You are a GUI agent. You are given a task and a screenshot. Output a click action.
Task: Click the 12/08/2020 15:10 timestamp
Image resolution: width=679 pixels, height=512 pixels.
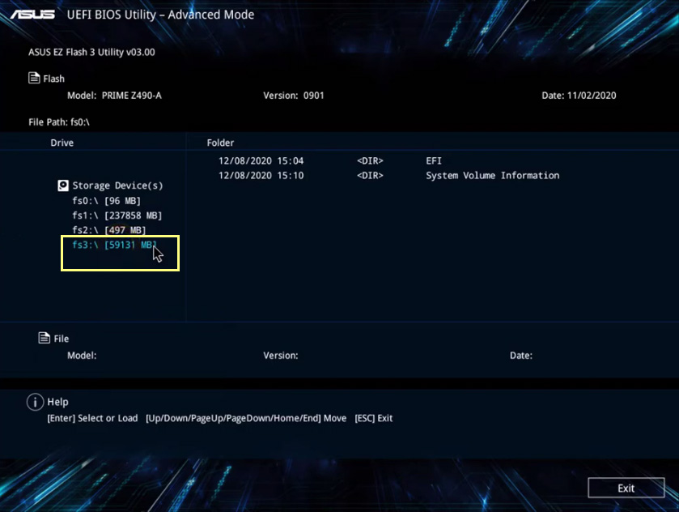click(x=261, y=176)
